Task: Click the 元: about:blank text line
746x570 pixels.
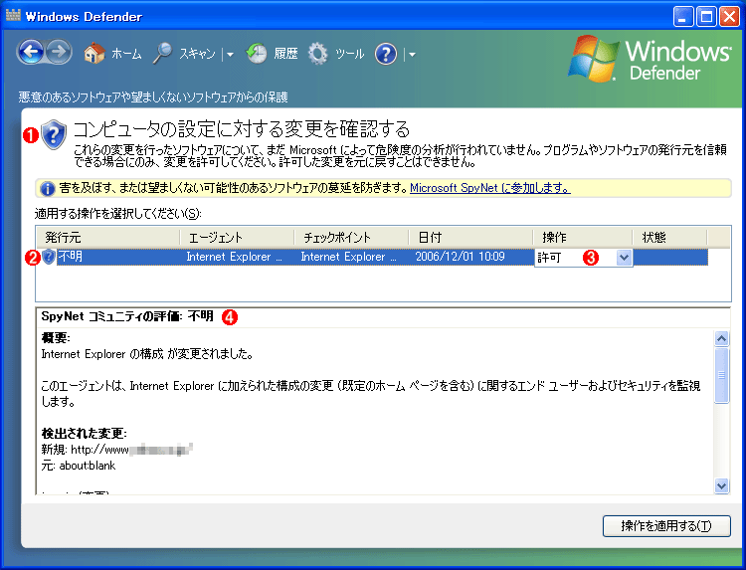Action: (79, 466)
